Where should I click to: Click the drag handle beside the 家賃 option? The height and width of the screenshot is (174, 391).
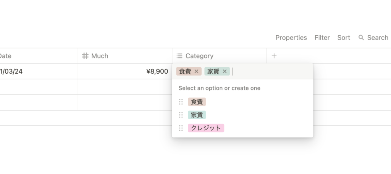[x=181, y=115]
